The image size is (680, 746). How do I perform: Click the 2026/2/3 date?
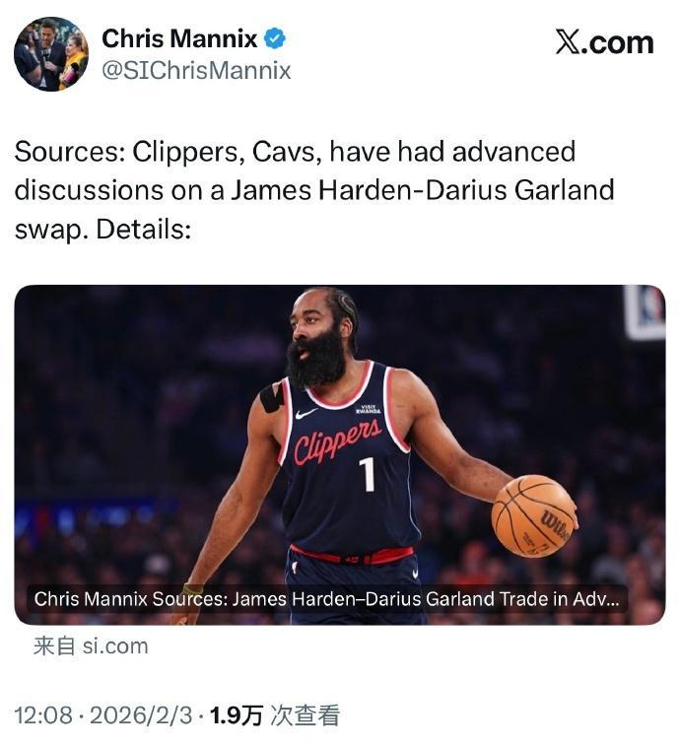pos(141,715)
